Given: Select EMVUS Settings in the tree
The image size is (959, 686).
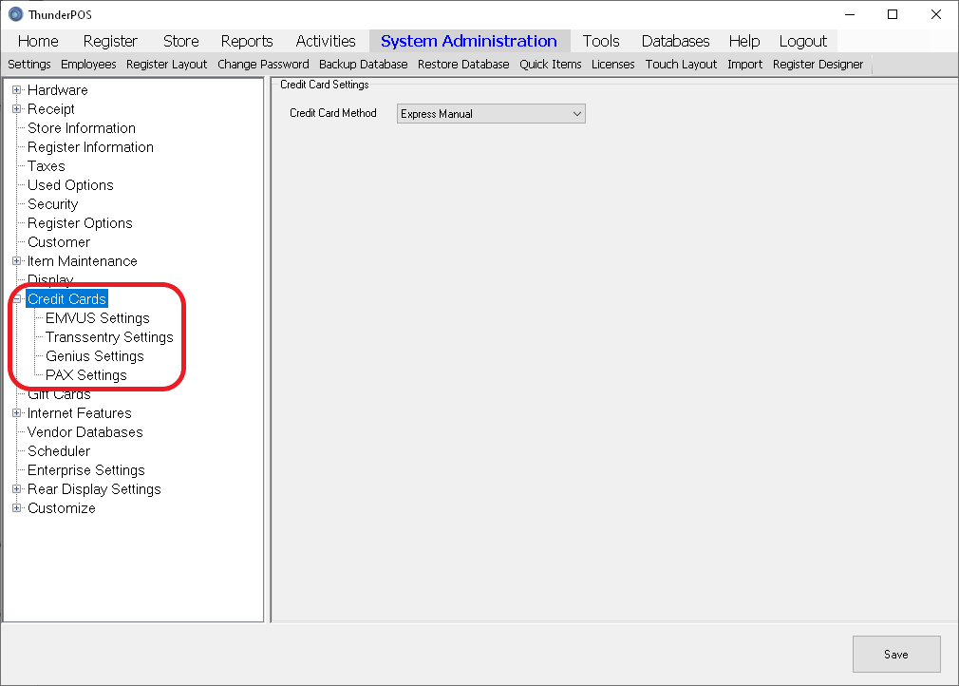Looking at the screenshot, I should click(x=97, y=318).
